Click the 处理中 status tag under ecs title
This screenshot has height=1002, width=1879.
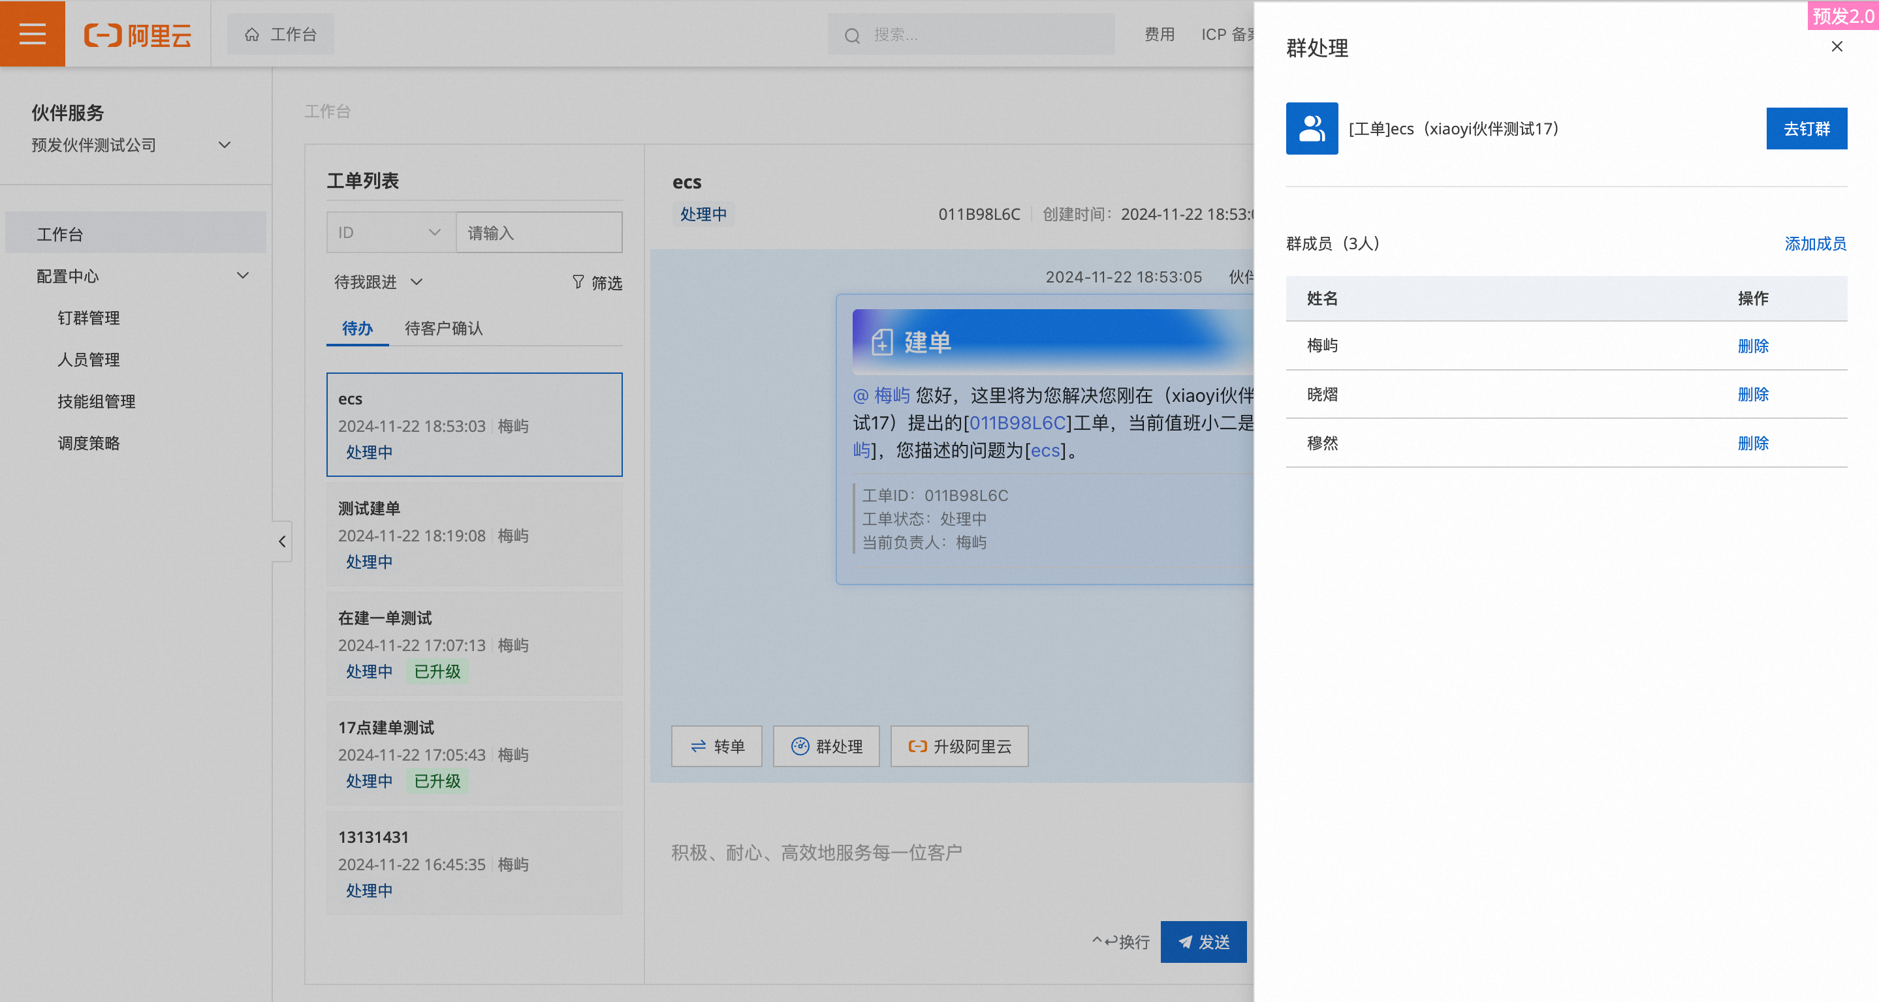703,214
